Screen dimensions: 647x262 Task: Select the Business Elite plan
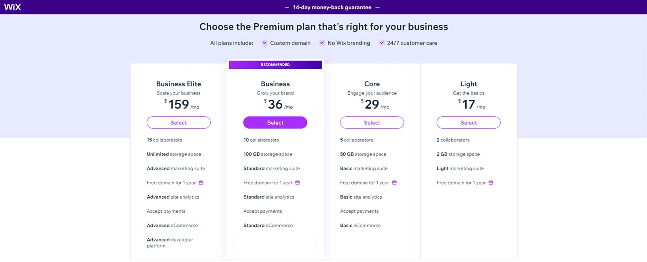point(178,122)
